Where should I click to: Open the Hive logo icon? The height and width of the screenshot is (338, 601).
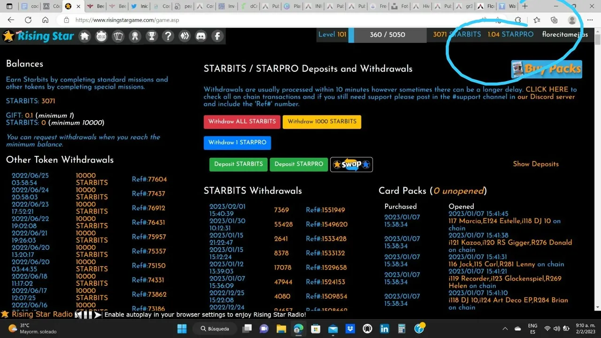(x=185, y=36)
